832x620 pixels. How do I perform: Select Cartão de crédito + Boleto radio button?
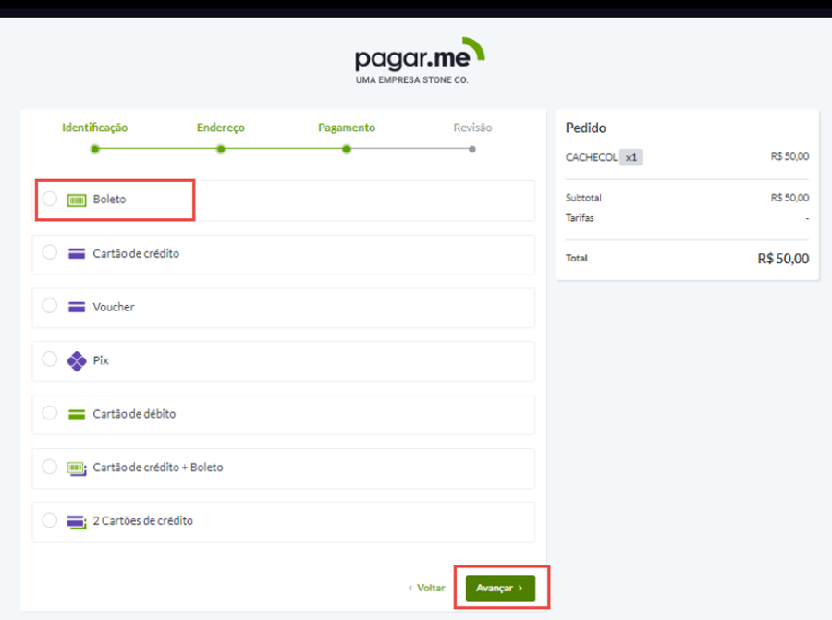tap(49, 467)
